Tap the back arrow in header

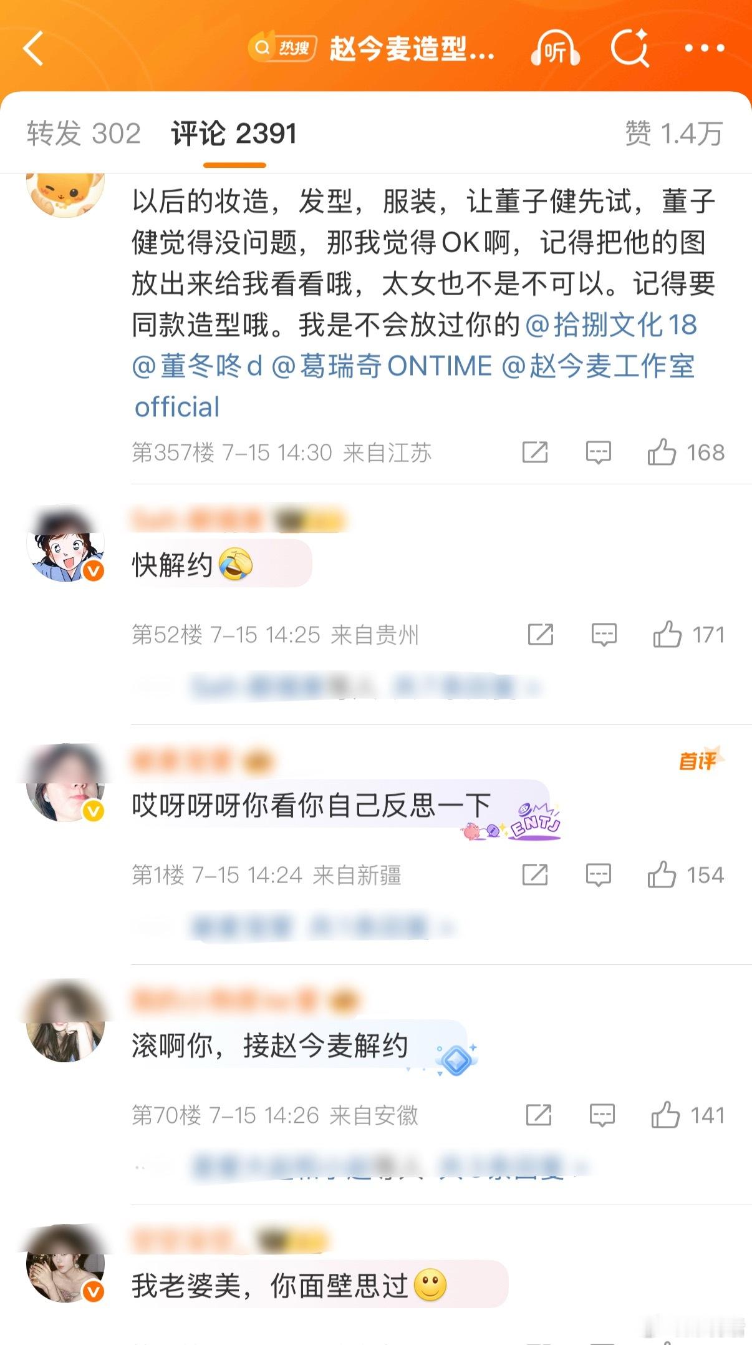[34, 48]
